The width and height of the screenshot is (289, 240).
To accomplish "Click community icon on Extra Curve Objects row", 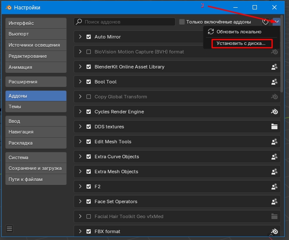I will 274,157.
